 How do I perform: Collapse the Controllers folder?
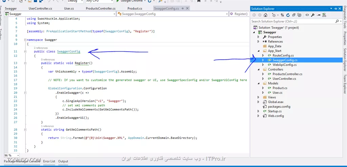258,69
